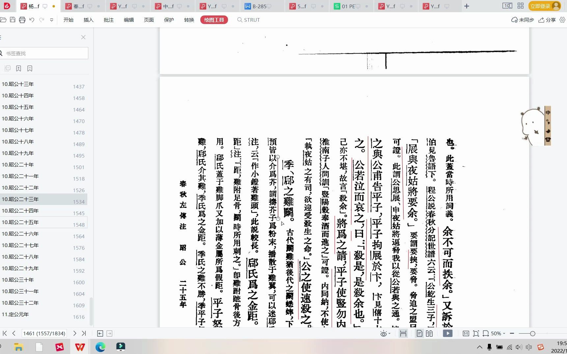The width and height of the screenshot is (567, 354).
Task: Open the 转换 menu tab
Action: pyautogui.click(x=189, y=20)
